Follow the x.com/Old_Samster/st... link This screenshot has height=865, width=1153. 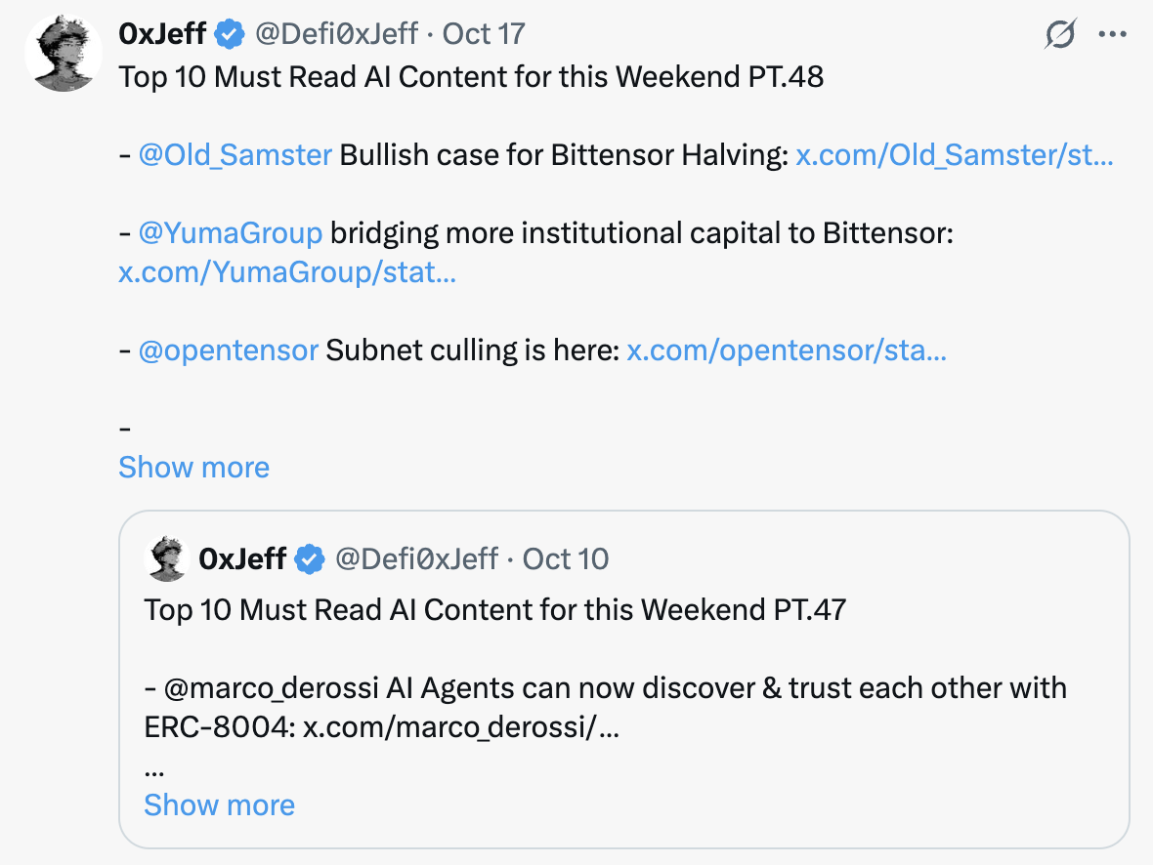(x=955, y=155)
